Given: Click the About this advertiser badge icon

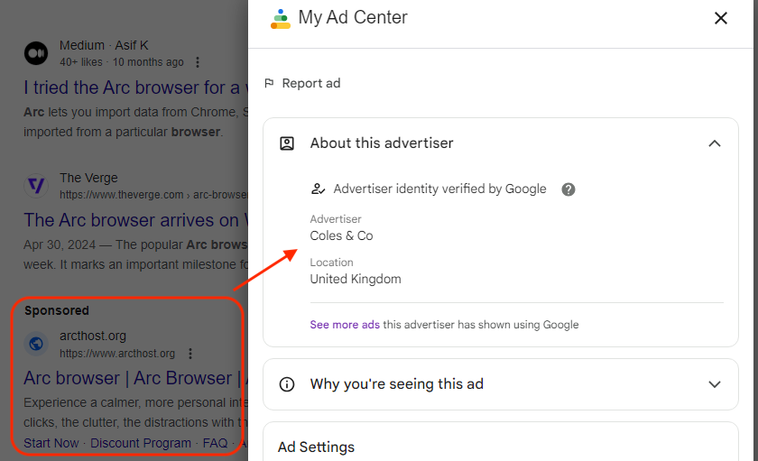Looking at the screenshot, I should pos(287,143).
